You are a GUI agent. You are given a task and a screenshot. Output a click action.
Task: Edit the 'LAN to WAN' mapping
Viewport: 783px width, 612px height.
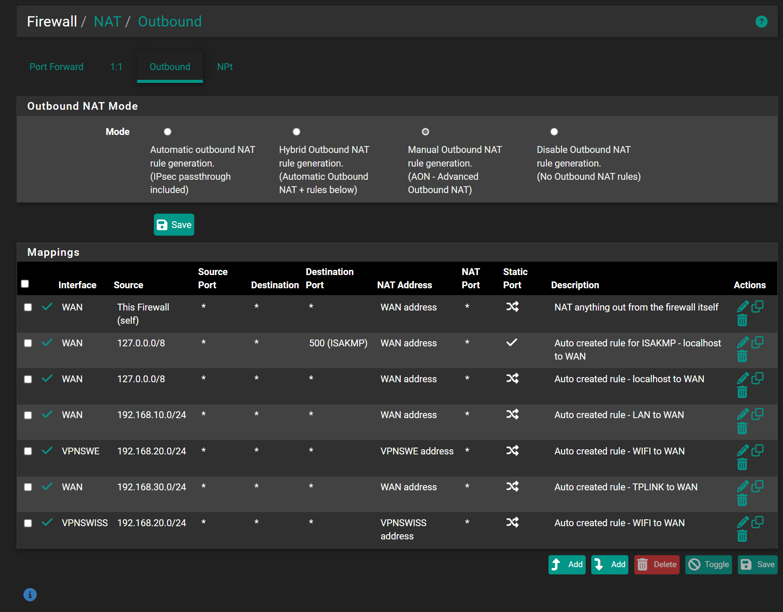click(x=742, y=414)
